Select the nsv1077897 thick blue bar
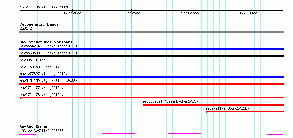Viewport: 293px width, 138px height. coord(151,77)
